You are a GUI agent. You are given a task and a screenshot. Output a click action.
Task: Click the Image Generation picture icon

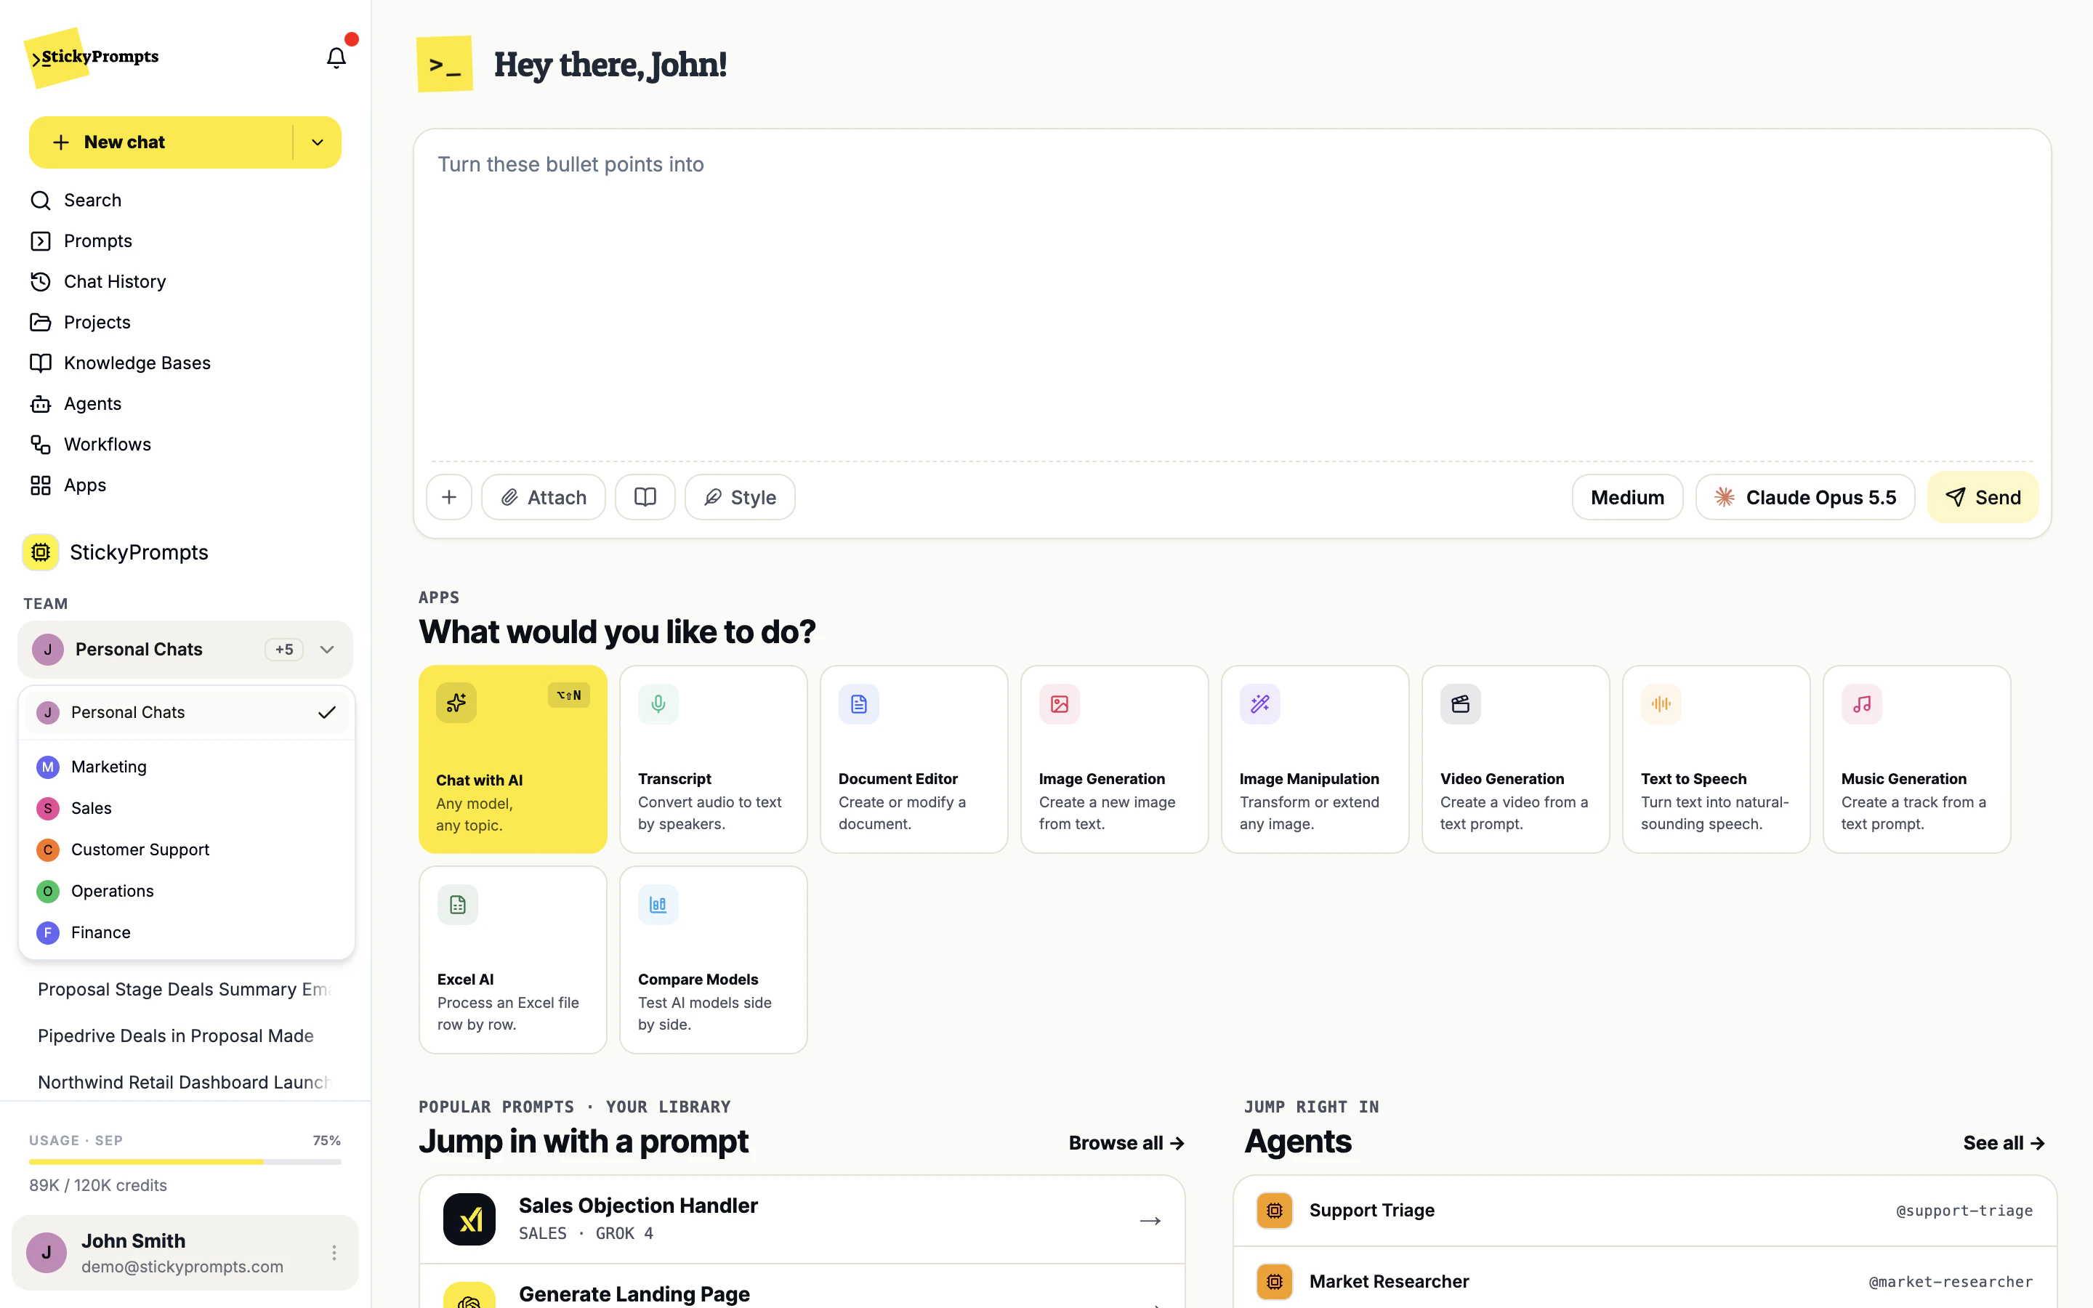1060,704
